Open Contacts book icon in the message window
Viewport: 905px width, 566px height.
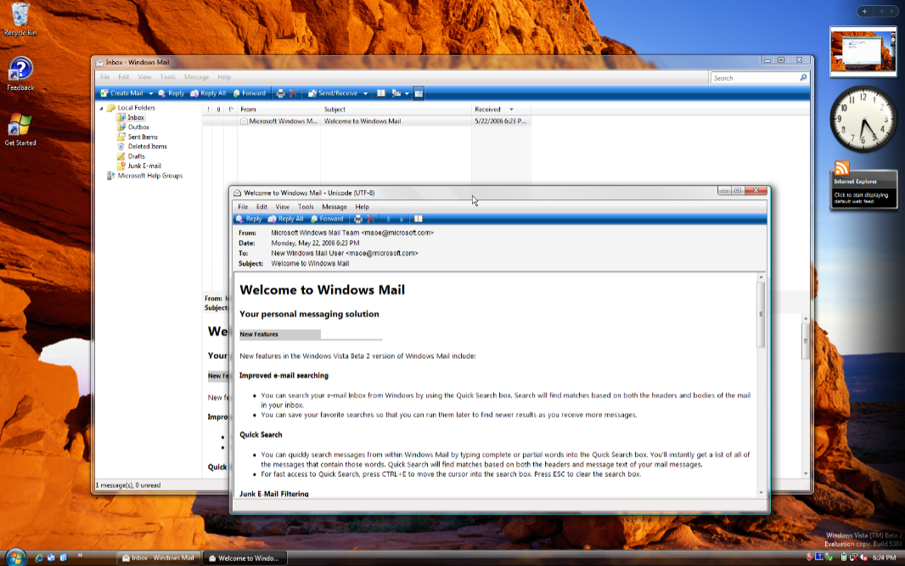coord(419,219)
